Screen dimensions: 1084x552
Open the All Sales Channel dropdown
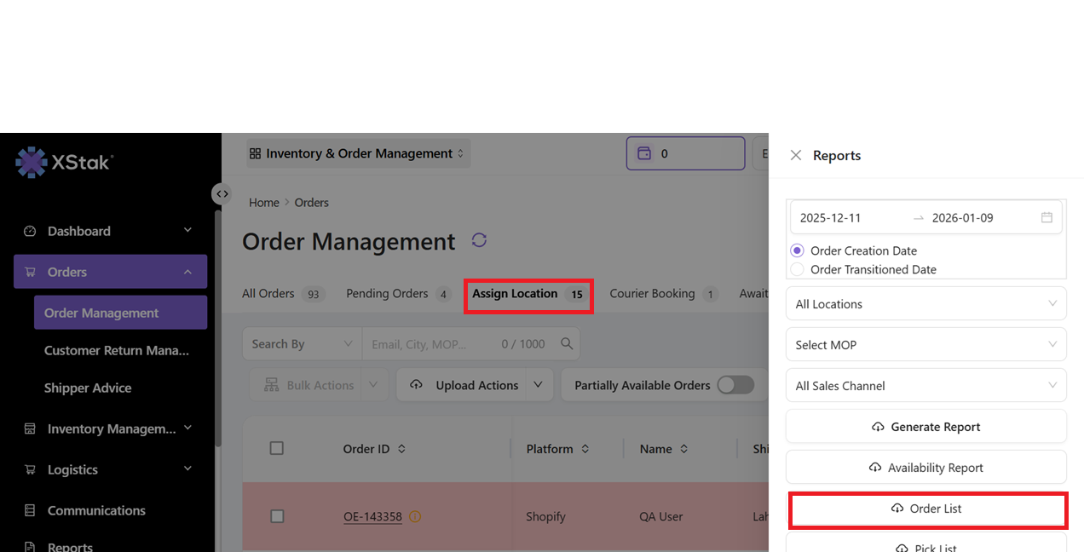click(x=925, y=386)
